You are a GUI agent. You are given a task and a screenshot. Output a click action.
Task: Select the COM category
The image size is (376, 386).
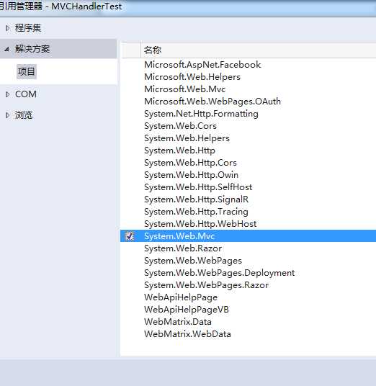pyautogui.click(x=26, y=94)
